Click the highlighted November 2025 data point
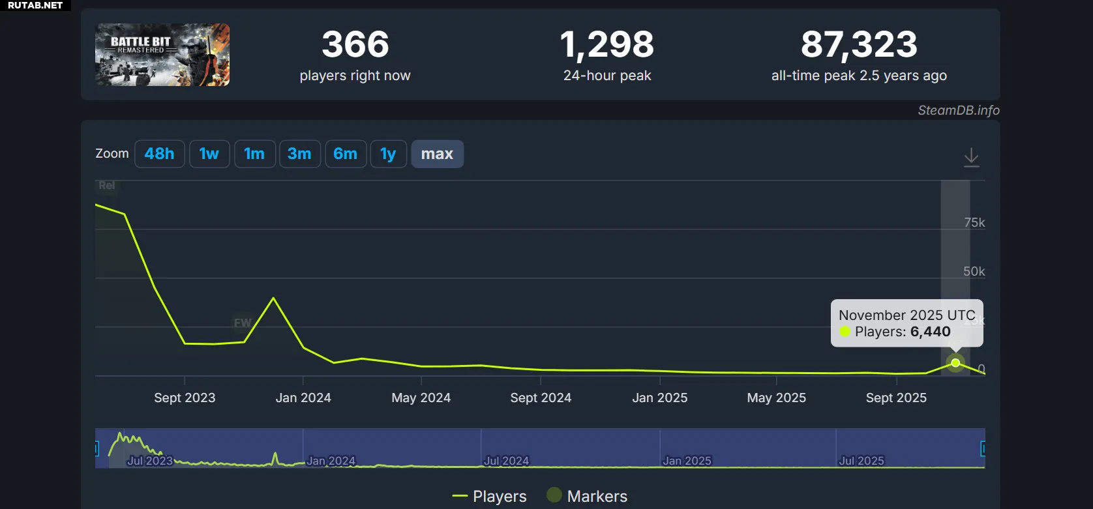This screenshot has height=509, width=1093. (x=955, y=363)
